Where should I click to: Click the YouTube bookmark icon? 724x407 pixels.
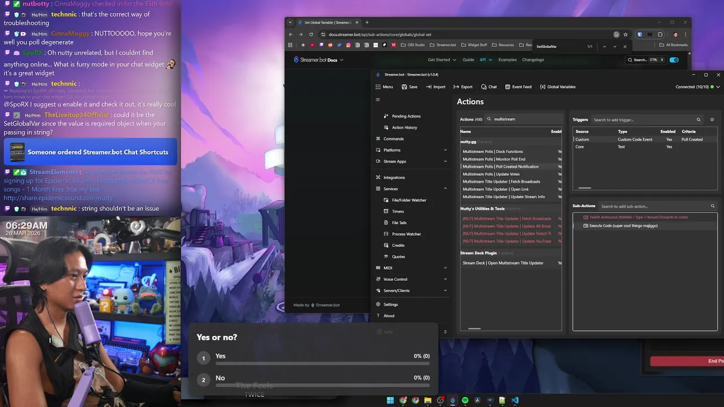312,45
